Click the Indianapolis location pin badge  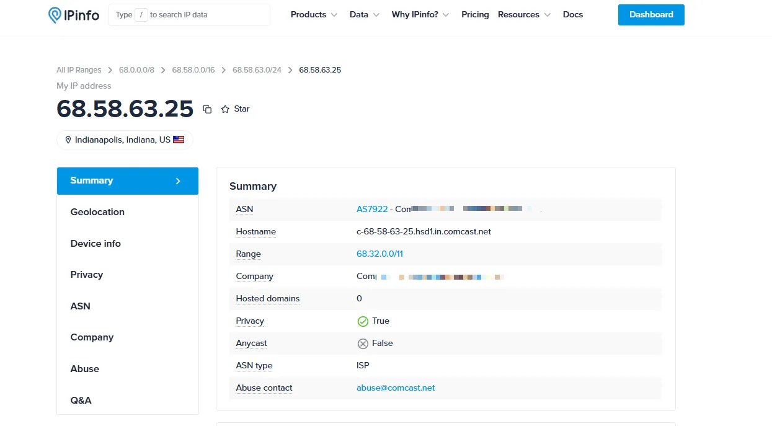click(124, 140)
